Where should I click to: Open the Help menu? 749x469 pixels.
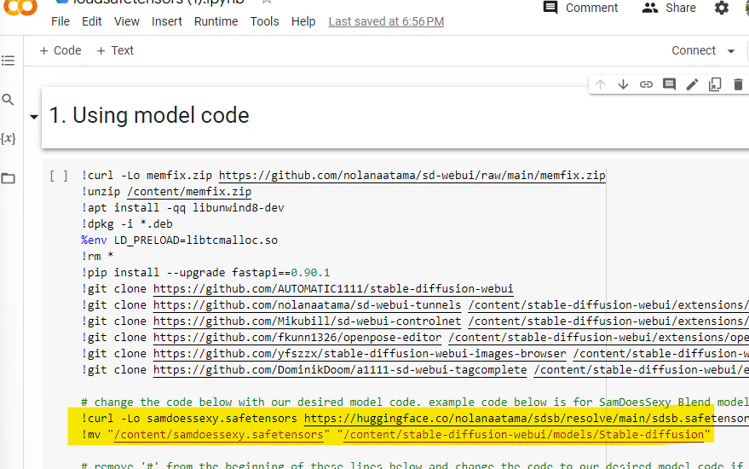303,21
